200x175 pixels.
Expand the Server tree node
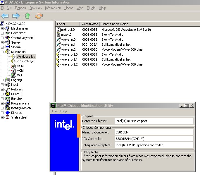click(2, 42)
